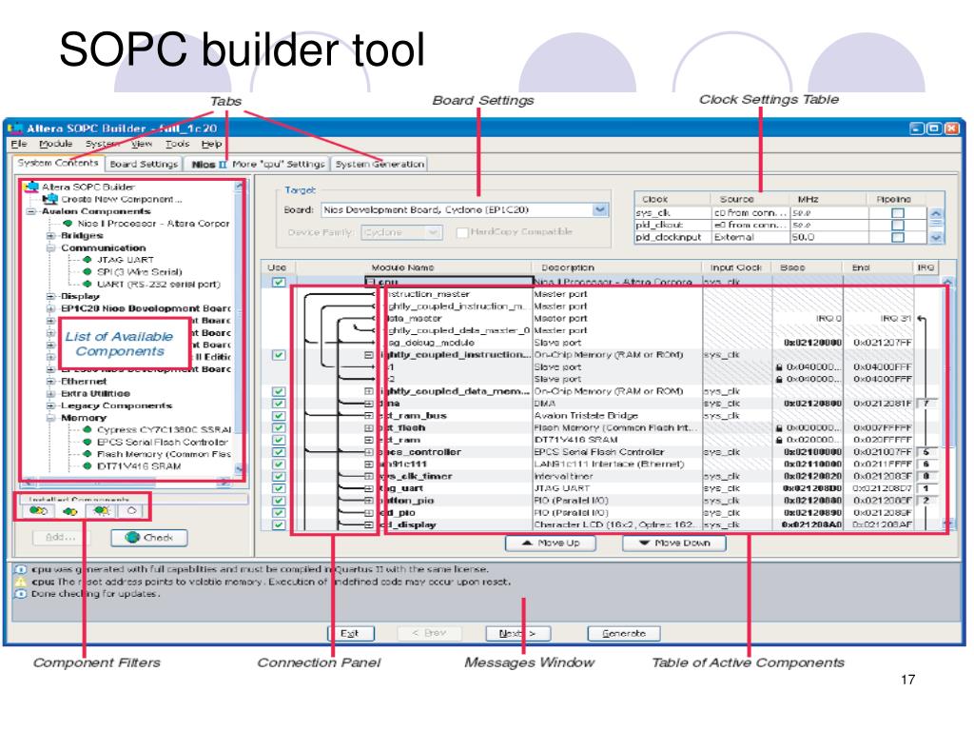Image resolution: width=974 pixels, height=731 pixels.
Task: Open the Device Family dropdown
Action: pyautogui.click(x=433, y=232)
